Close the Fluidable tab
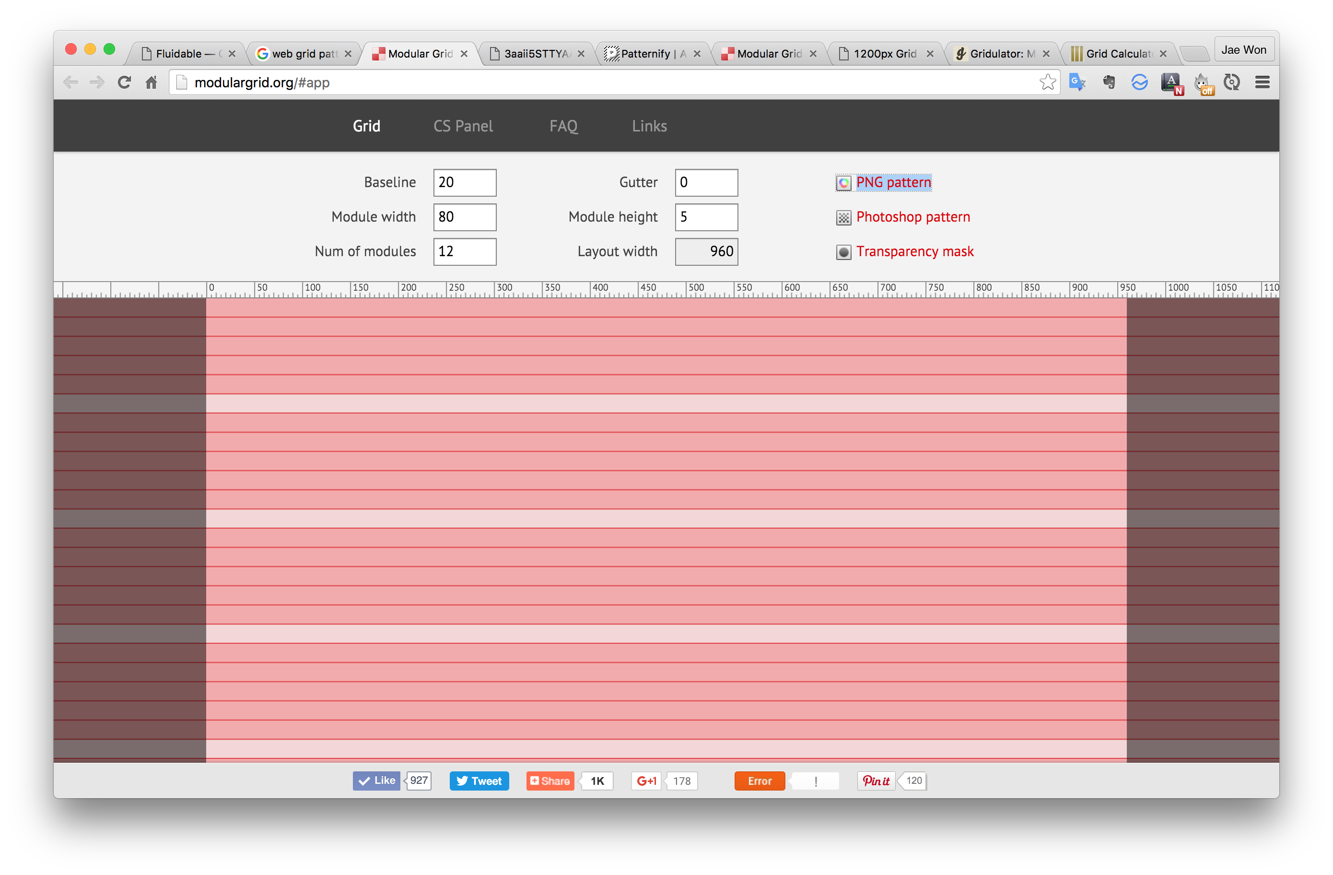Image resolution: width=1333 pixels, height=875 pixels. point(232,54)
